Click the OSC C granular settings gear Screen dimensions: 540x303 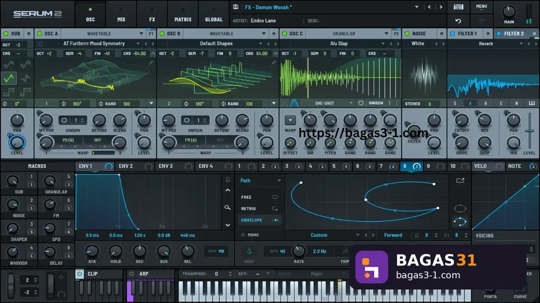pos(361,103)
